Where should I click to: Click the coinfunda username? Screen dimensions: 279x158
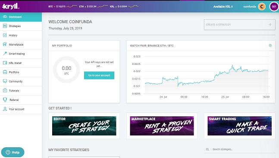coord(250,6)
